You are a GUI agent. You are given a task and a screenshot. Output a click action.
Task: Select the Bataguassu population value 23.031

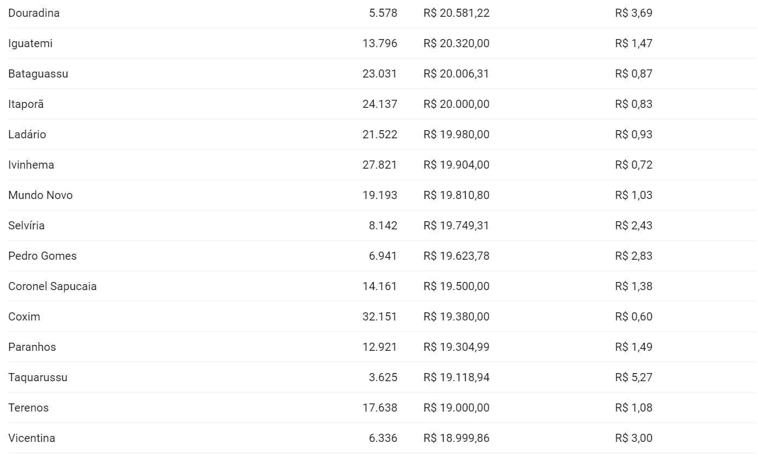point(380,74)
